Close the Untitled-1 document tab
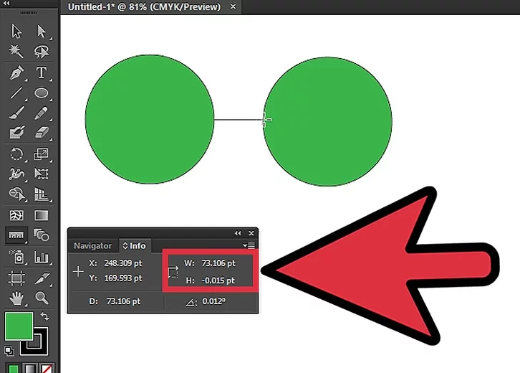 tap(233, 6)
